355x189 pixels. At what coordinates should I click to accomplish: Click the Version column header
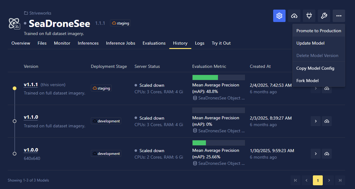coord(31,66)
